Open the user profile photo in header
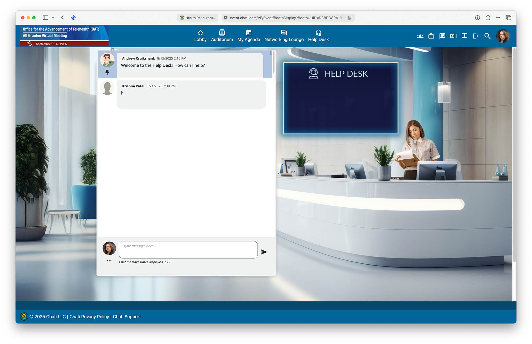Image resolution: width=532 pixels, height=344 pixels. click(502, 36)
